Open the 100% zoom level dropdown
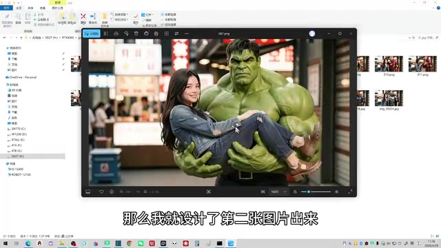 [278, 192]
